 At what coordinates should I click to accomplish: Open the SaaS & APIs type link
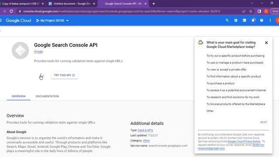(x=145, y=130)
